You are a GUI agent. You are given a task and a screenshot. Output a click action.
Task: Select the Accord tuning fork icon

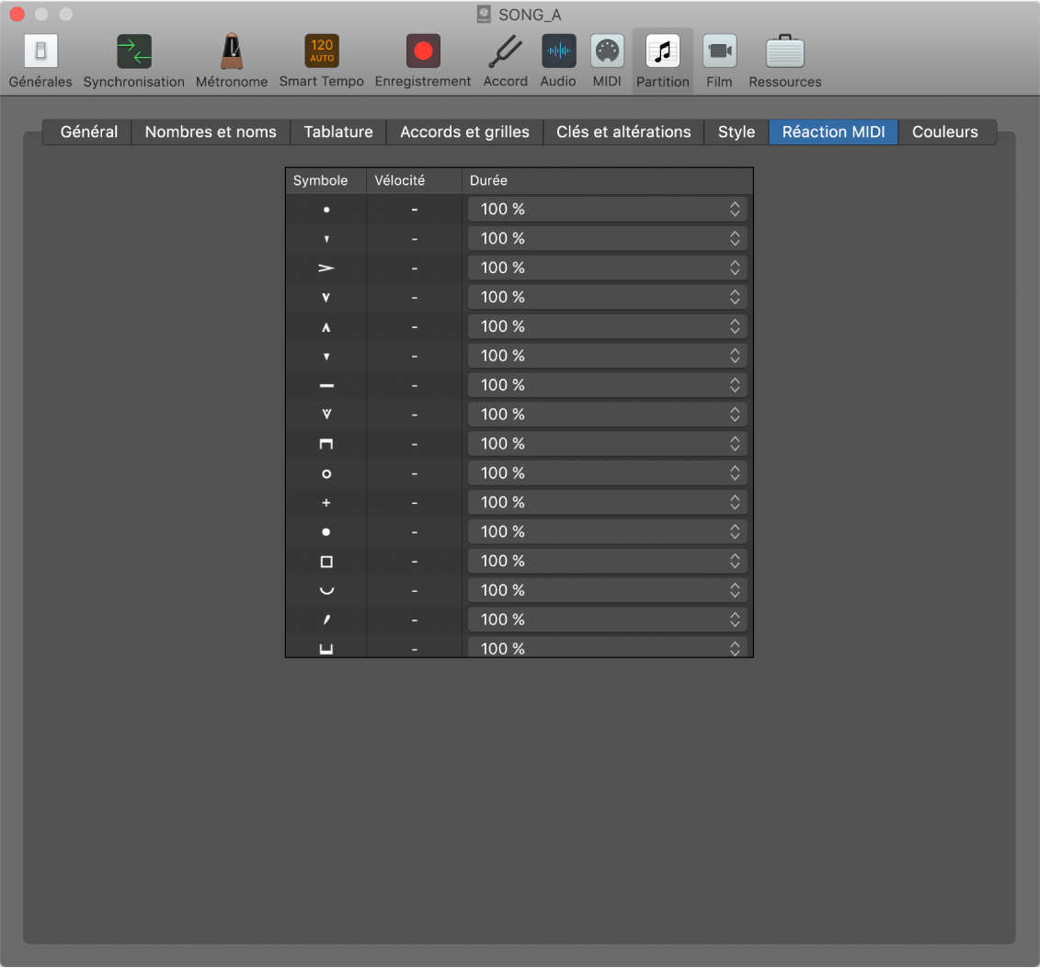(505, 61)
